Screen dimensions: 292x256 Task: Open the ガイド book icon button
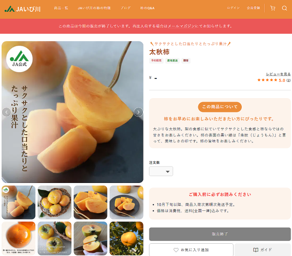(263, 250)
